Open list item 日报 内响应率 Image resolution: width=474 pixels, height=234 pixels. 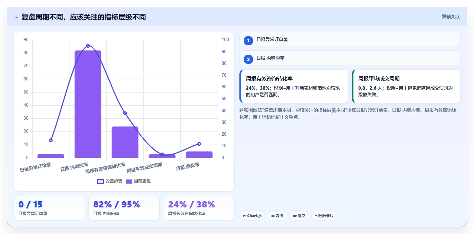350,58
